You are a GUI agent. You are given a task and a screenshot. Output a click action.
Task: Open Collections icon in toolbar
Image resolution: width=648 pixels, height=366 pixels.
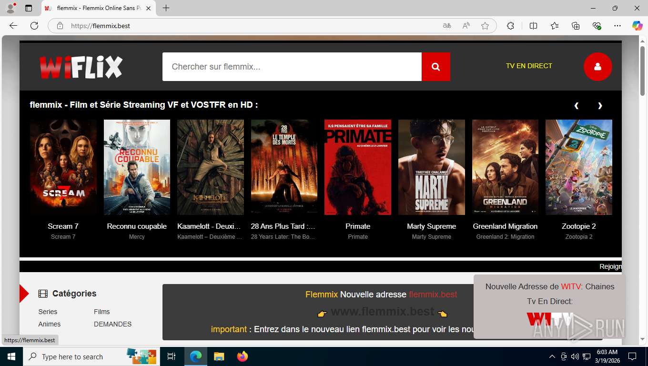pos(576,26)
